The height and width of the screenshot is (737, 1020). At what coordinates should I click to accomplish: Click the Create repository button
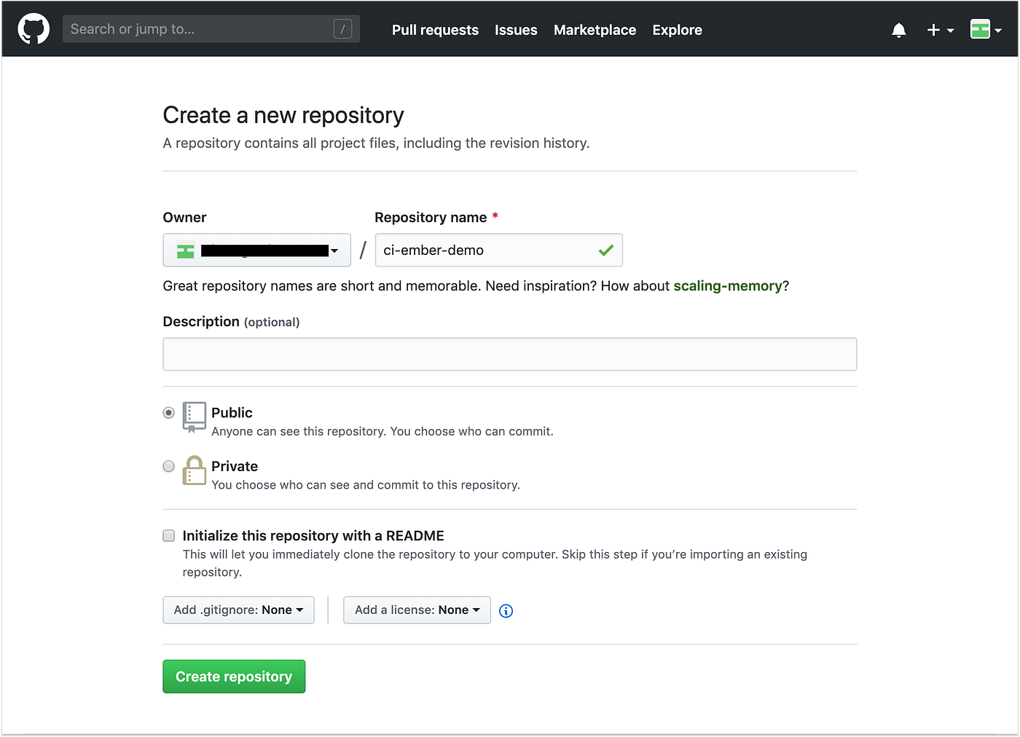(x=234, y=676)
